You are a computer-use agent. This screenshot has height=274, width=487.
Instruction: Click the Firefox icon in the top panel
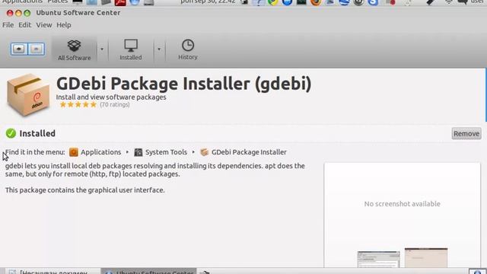point(316,2)
